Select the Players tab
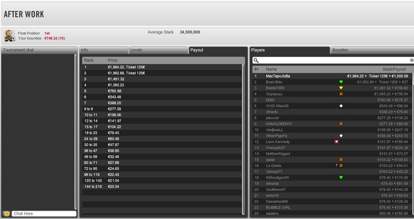This screenshot has height=219, width=414. (x=290, y=50)
